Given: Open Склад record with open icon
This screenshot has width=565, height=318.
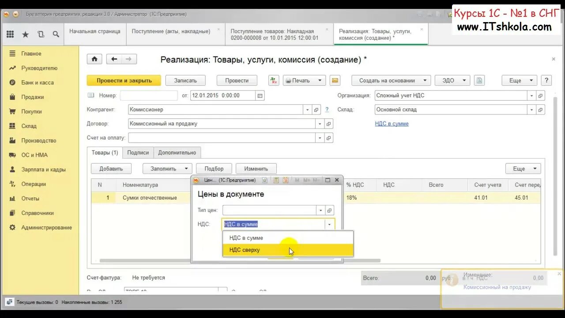Looking at the screenshot, I should [541, 110].
